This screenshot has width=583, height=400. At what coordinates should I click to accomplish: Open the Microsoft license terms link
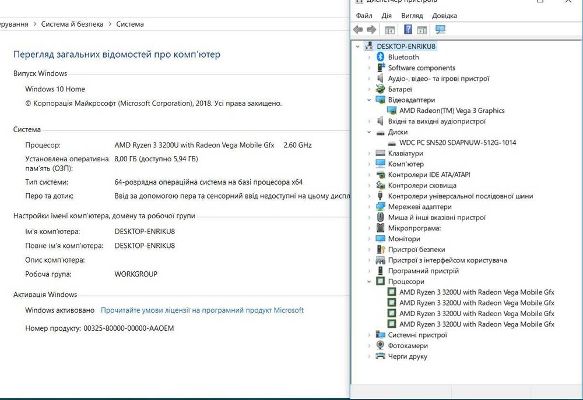[202, 310]
